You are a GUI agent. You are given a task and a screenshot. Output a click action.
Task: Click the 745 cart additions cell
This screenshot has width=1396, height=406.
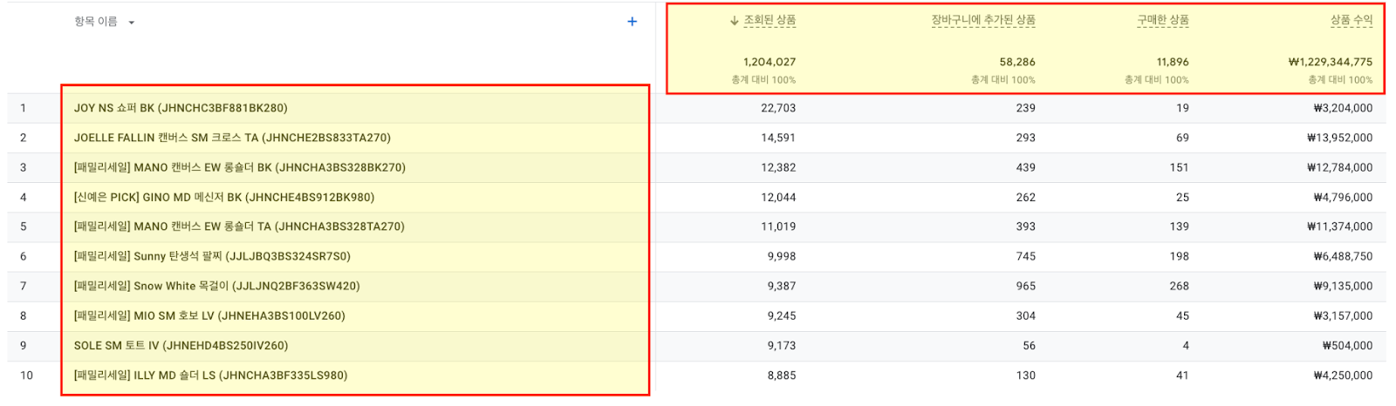click(x=1026, y=256)
